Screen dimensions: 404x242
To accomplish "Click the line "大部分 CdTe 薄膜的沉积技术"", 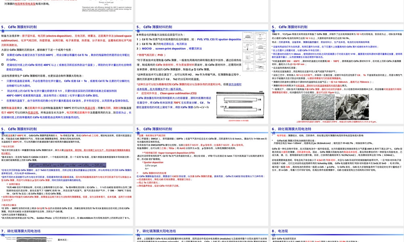I will (x=37, y=50).
